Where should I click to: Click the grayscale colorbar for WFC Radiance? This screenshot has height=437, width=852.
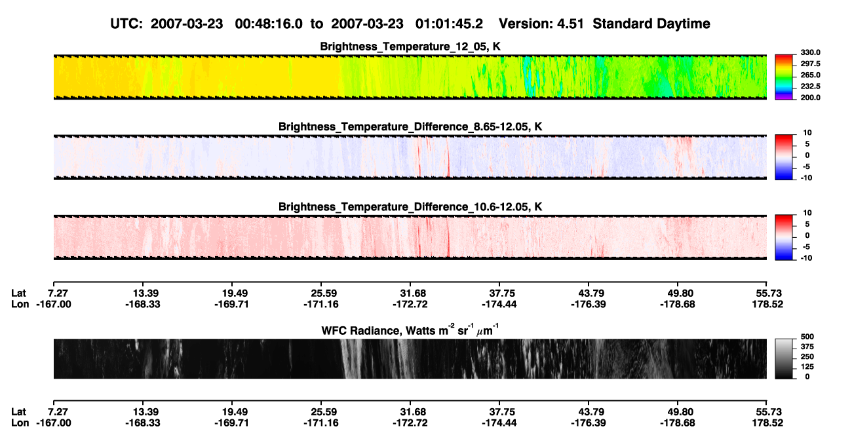(x=784, y=358)
